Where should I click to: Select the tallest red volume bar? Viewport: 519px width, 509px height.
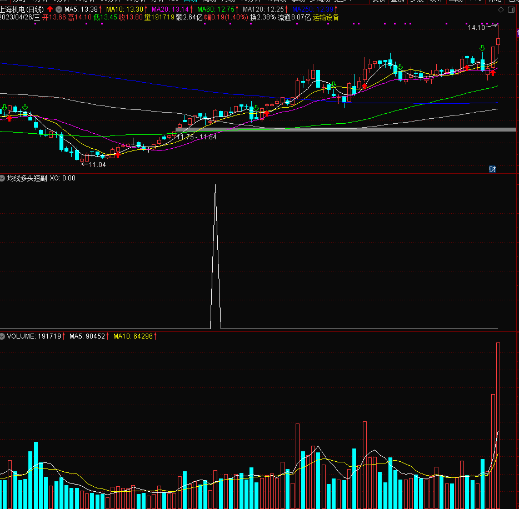pyautogui.click(x=498, y=426)
